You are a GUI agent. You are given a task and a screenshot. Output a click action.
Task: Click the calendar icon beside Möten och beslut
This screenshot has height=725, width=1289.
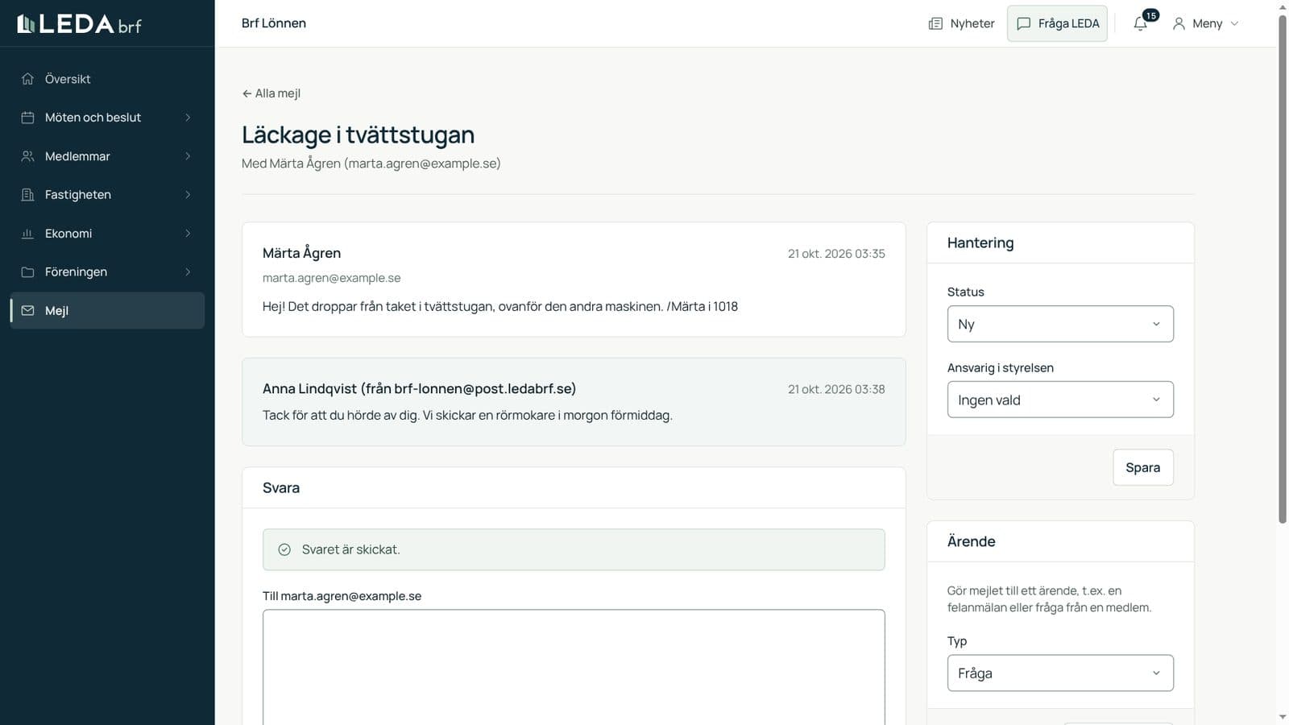(x=27, y=118)
